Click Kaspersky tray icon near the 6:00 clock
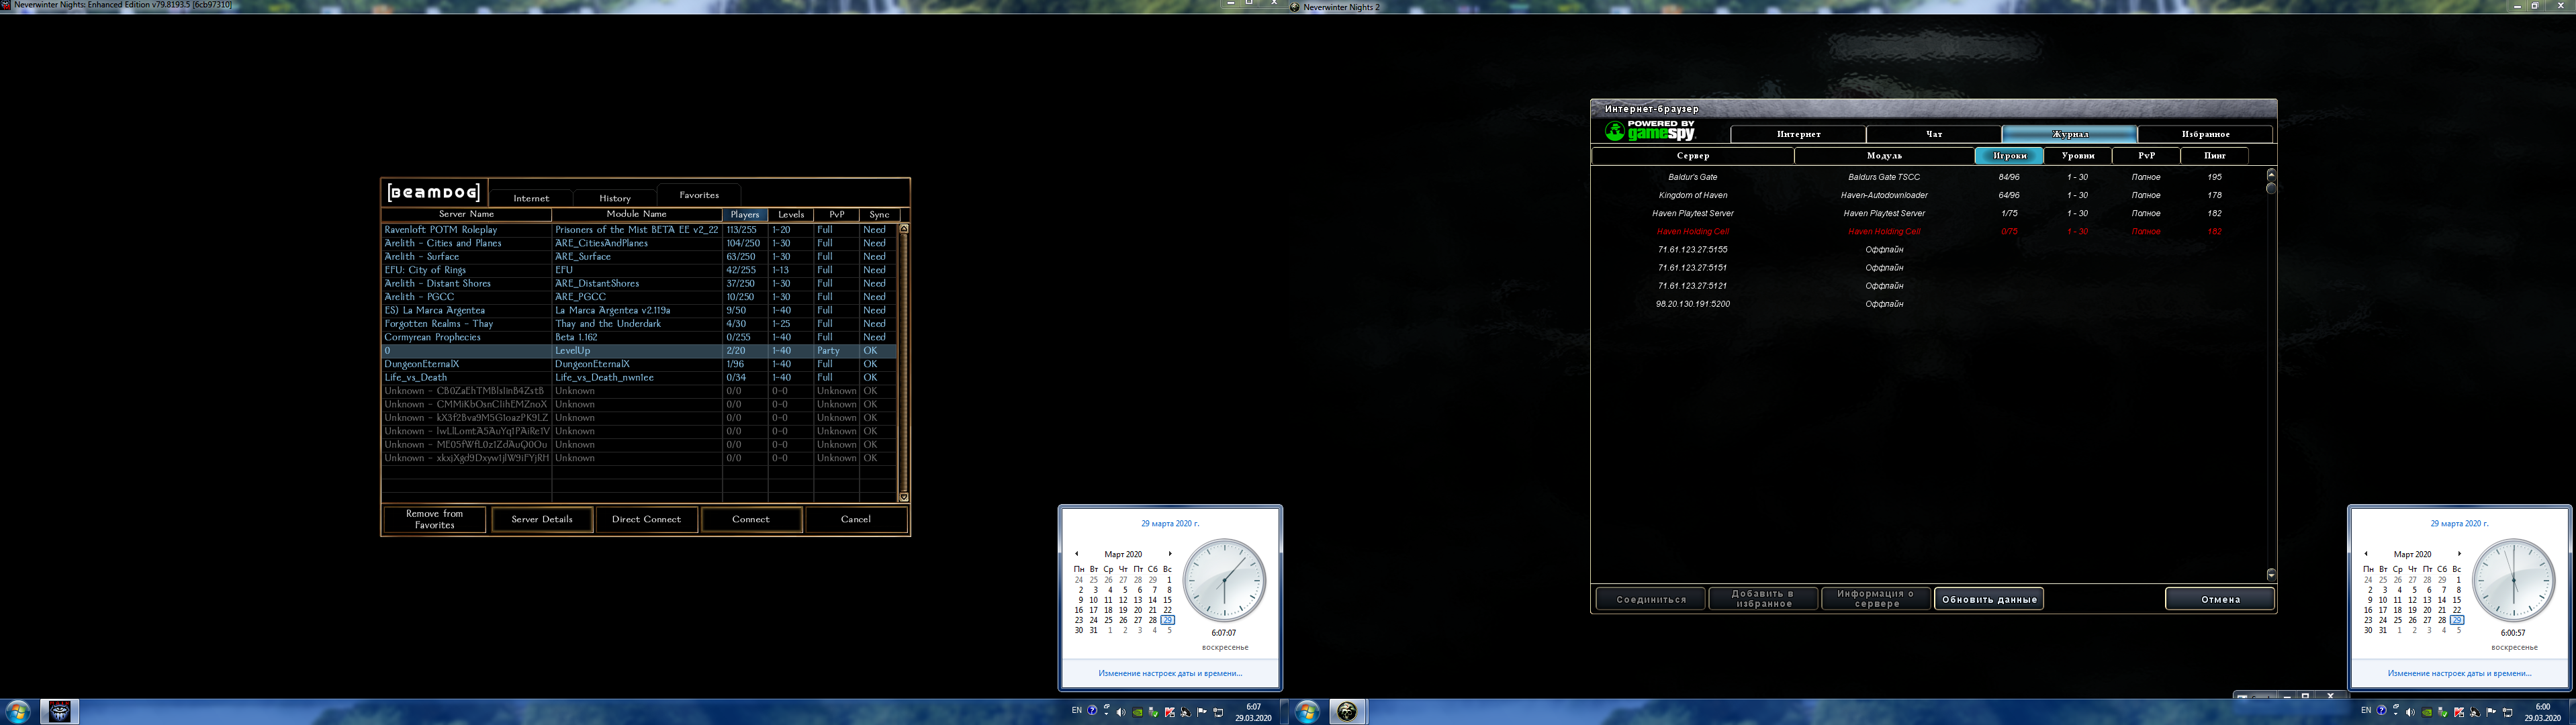The width and height of the screenshot is (2576, 725). coord(2459,713)
